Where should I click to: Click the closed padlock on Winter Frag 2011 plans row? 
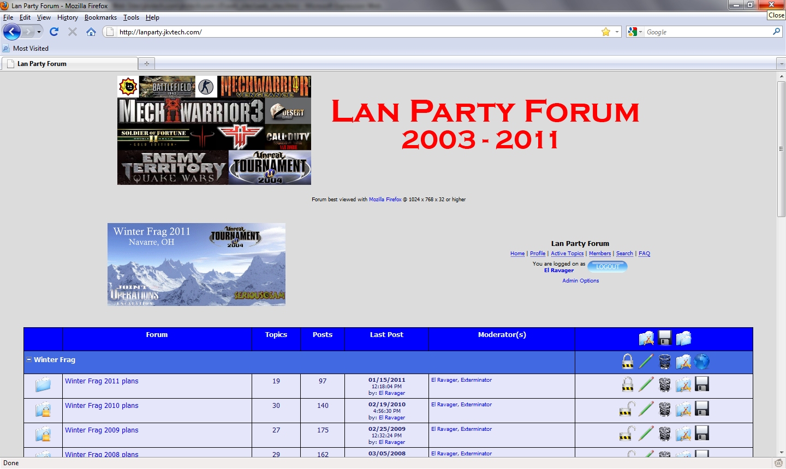click(628, 384)
